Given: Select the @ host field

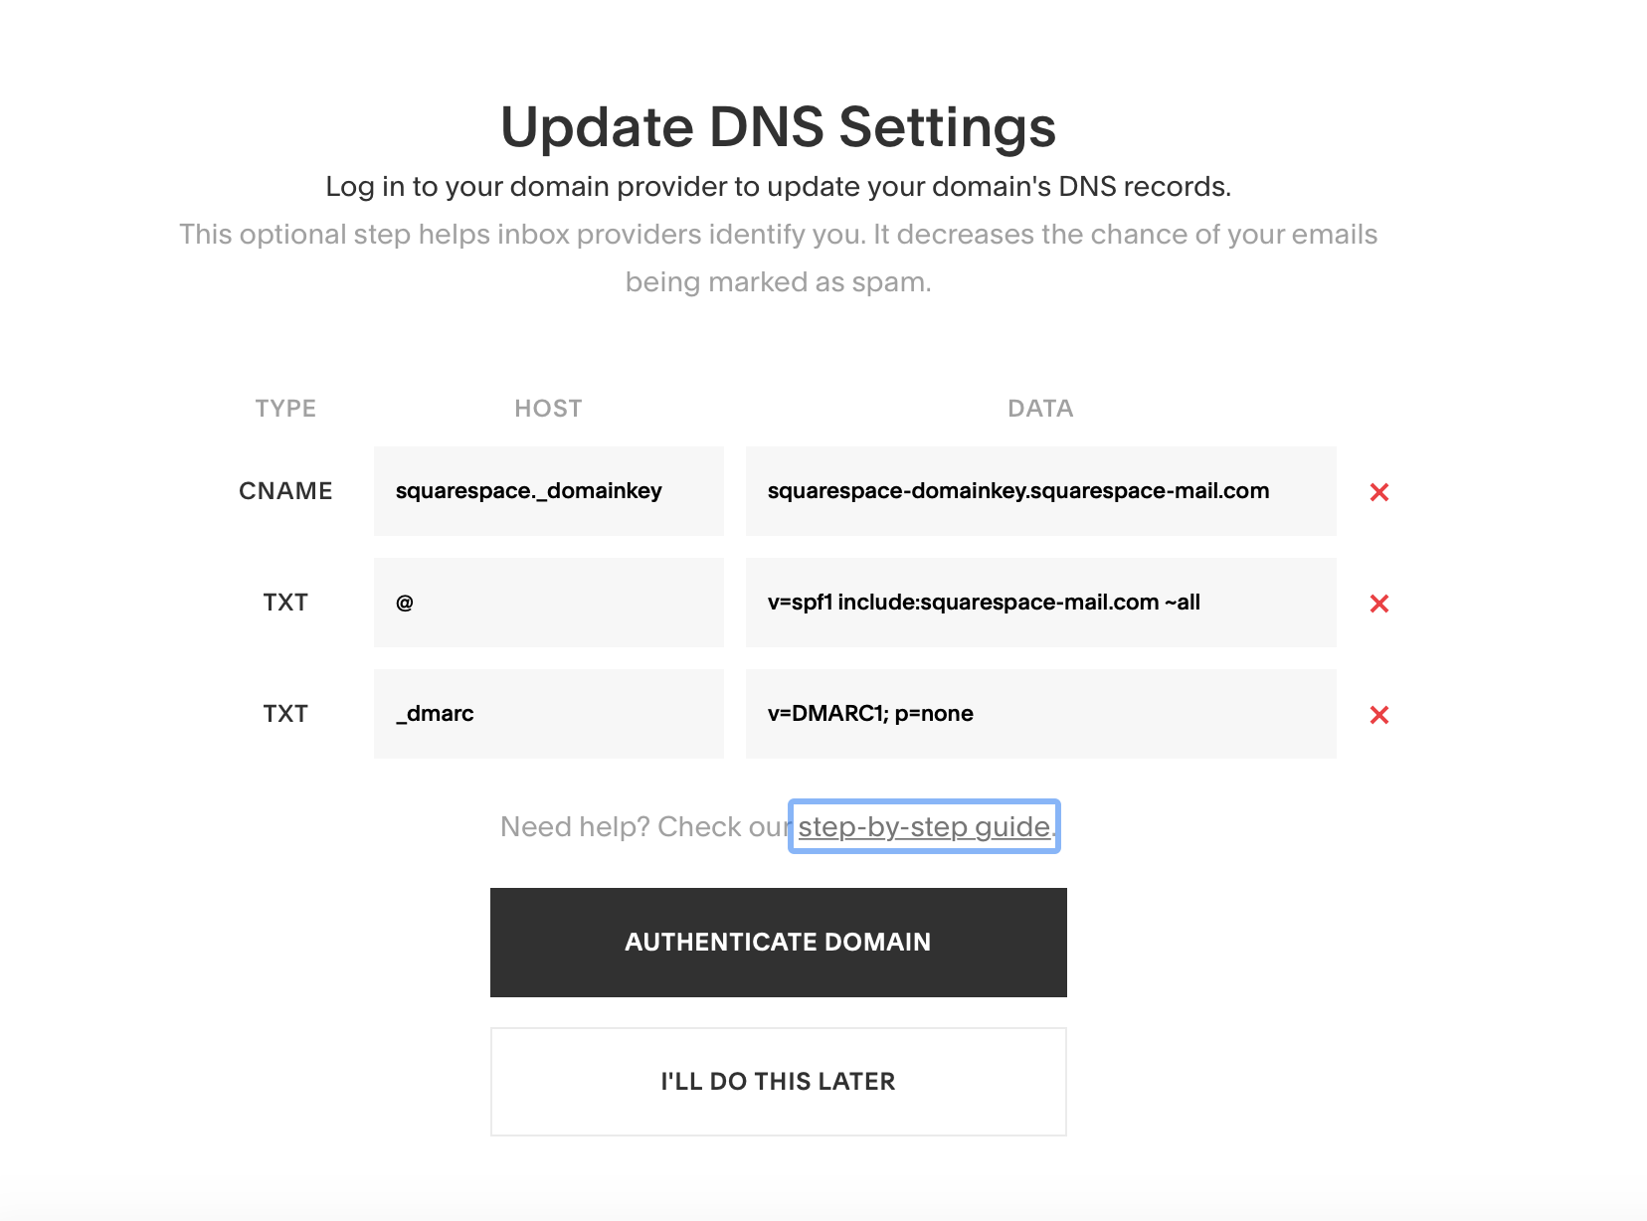Looking at the screenshot, I should click(x=549, y=603).
